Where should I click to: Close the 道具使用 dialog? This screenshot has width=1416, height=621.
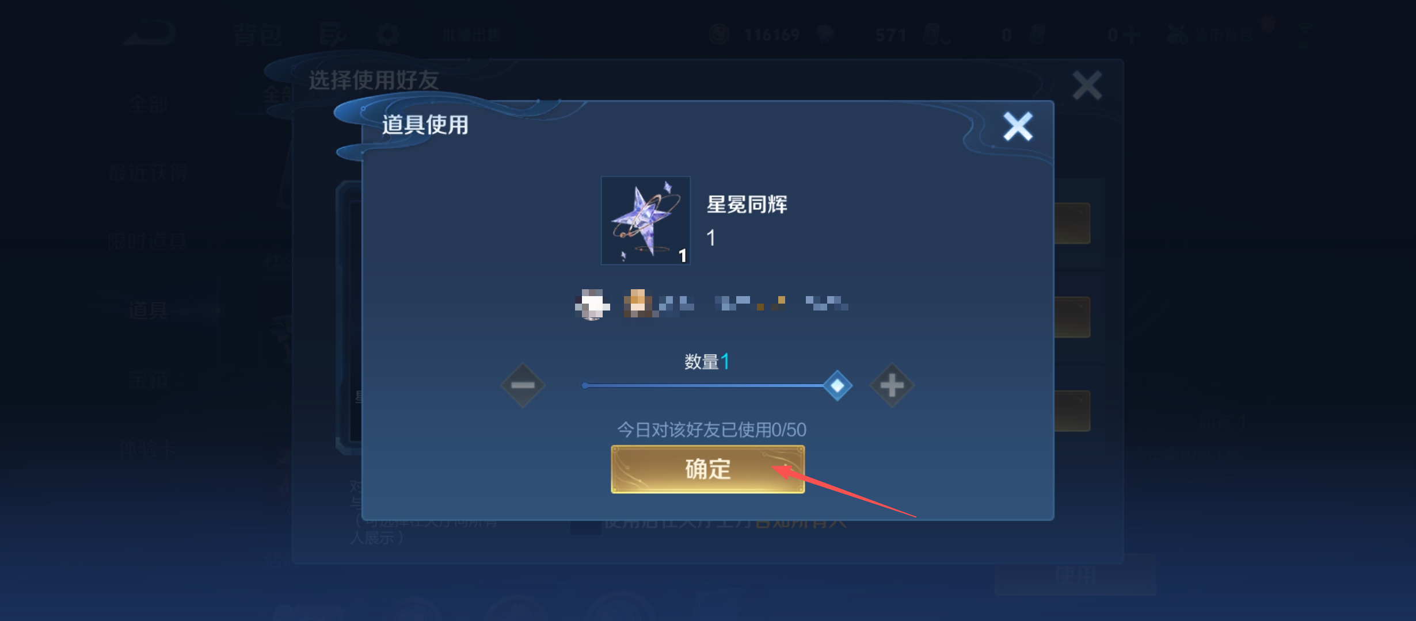tap(1018, 126)
